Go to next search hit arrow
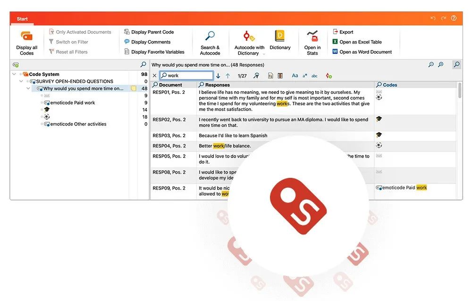The width and height of the screenshot is (472, 301). [218, 76]
